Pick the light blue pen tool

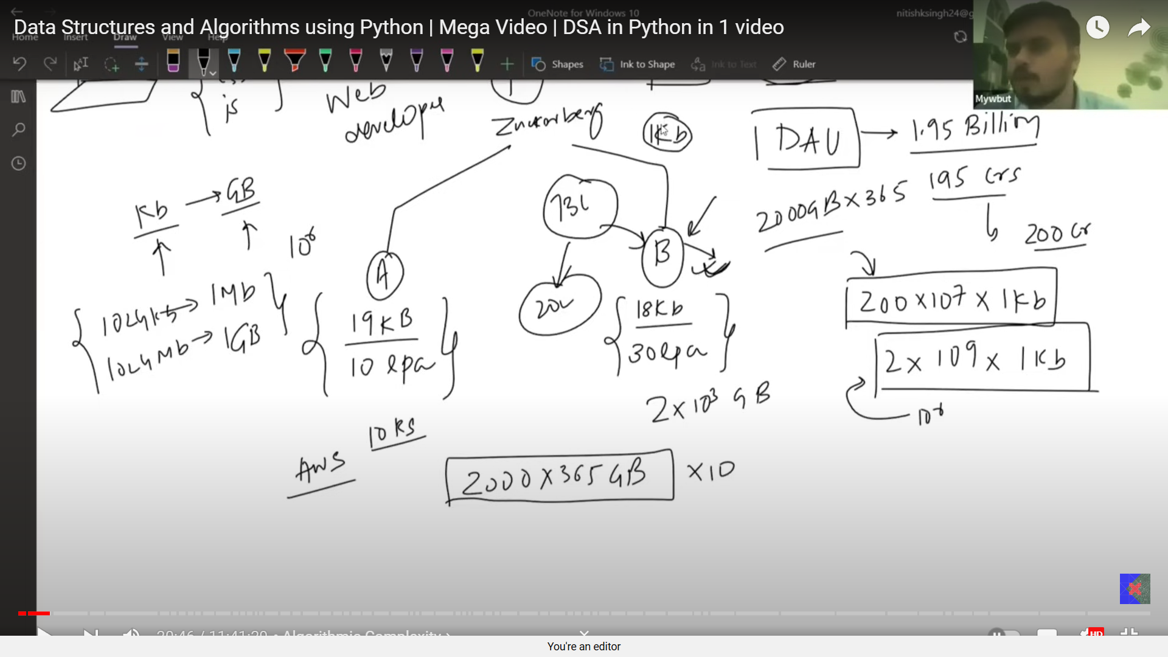[234, 61]
